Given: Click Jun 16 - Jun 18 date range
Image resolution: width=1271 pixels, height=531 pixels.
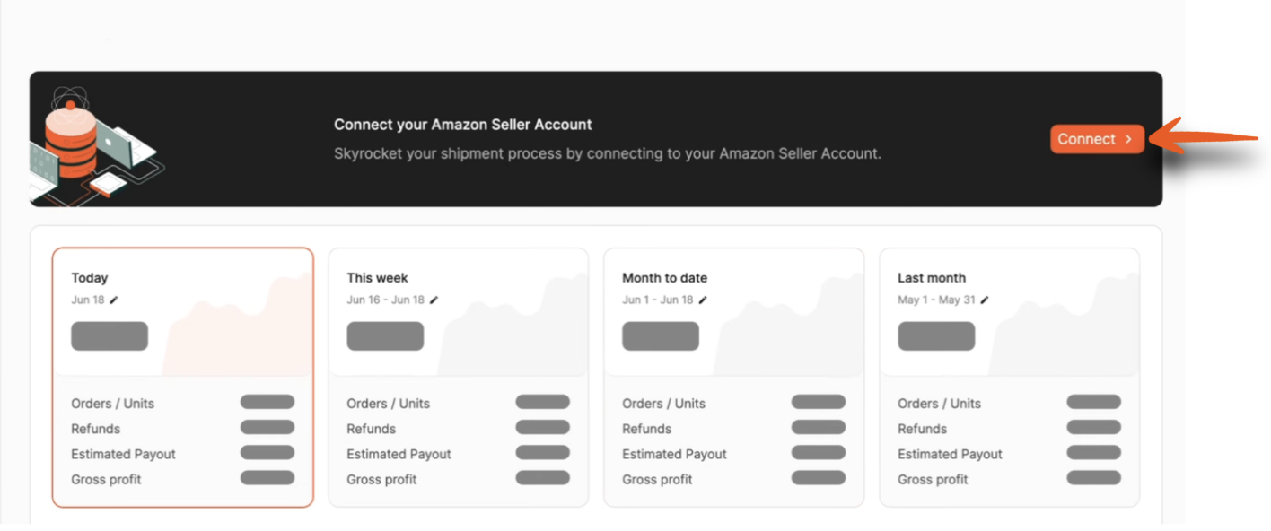Looking at the screenshot, I should (386, 300).
